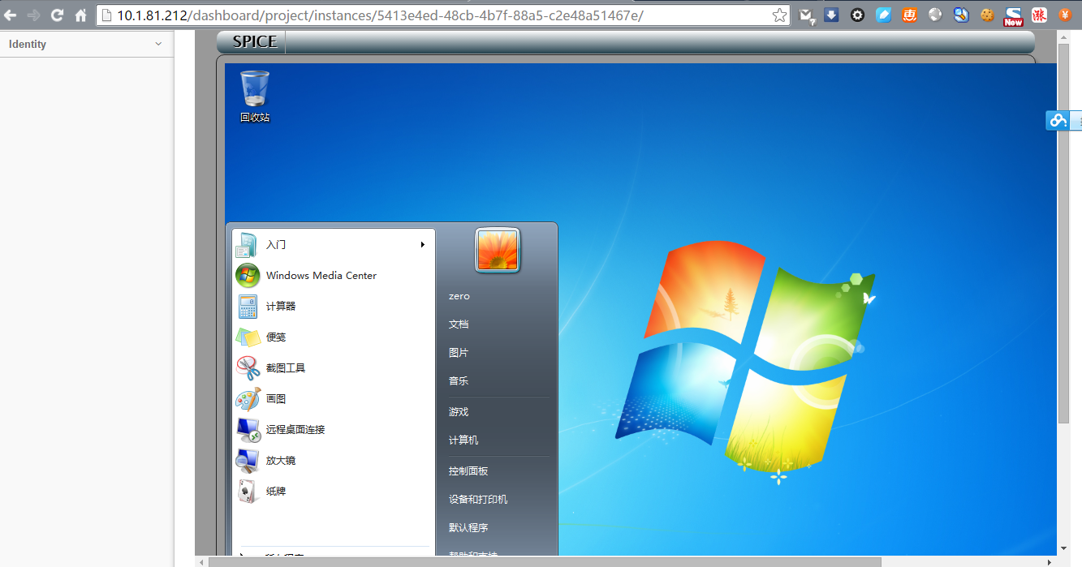This screenshot has height=567, width=1082.
Task: Go to the browser home page icon
Action: point(80,15)
